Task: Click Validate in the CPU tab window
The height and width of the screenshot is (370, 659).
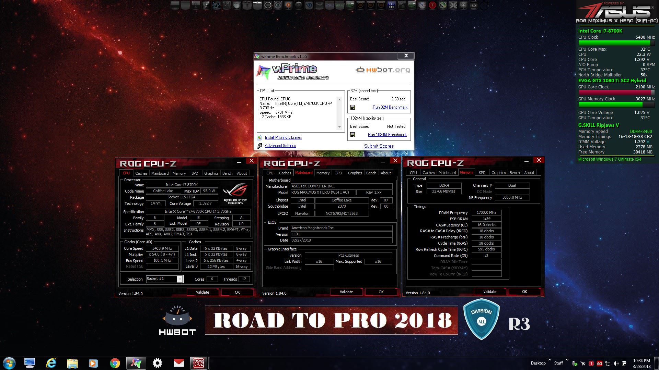Action: coord(203,292)
